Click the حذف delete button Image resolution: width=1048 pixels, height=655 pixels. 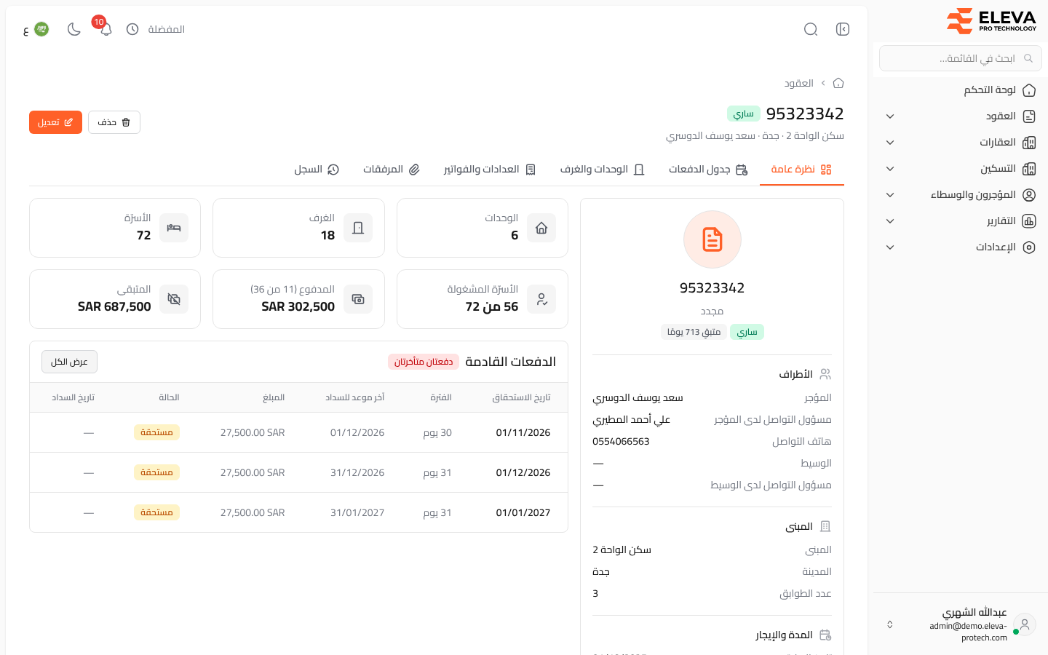click(x=114, y=122)
